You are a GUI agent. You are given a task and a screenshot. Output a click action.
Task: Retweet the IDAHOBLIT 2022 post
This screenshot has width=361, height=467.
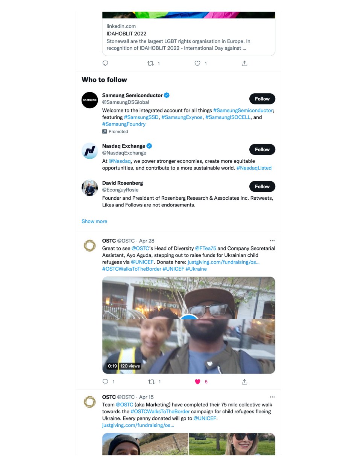point(150,64)
